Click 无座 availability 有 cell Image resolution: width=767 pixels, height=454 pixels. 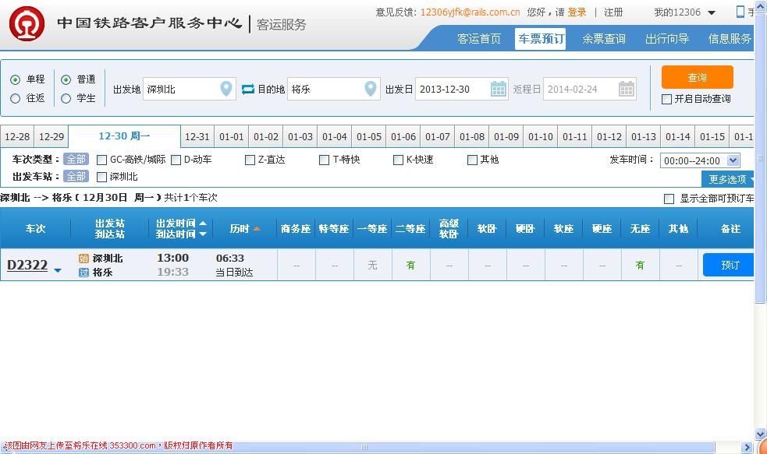tap(640, 265)
